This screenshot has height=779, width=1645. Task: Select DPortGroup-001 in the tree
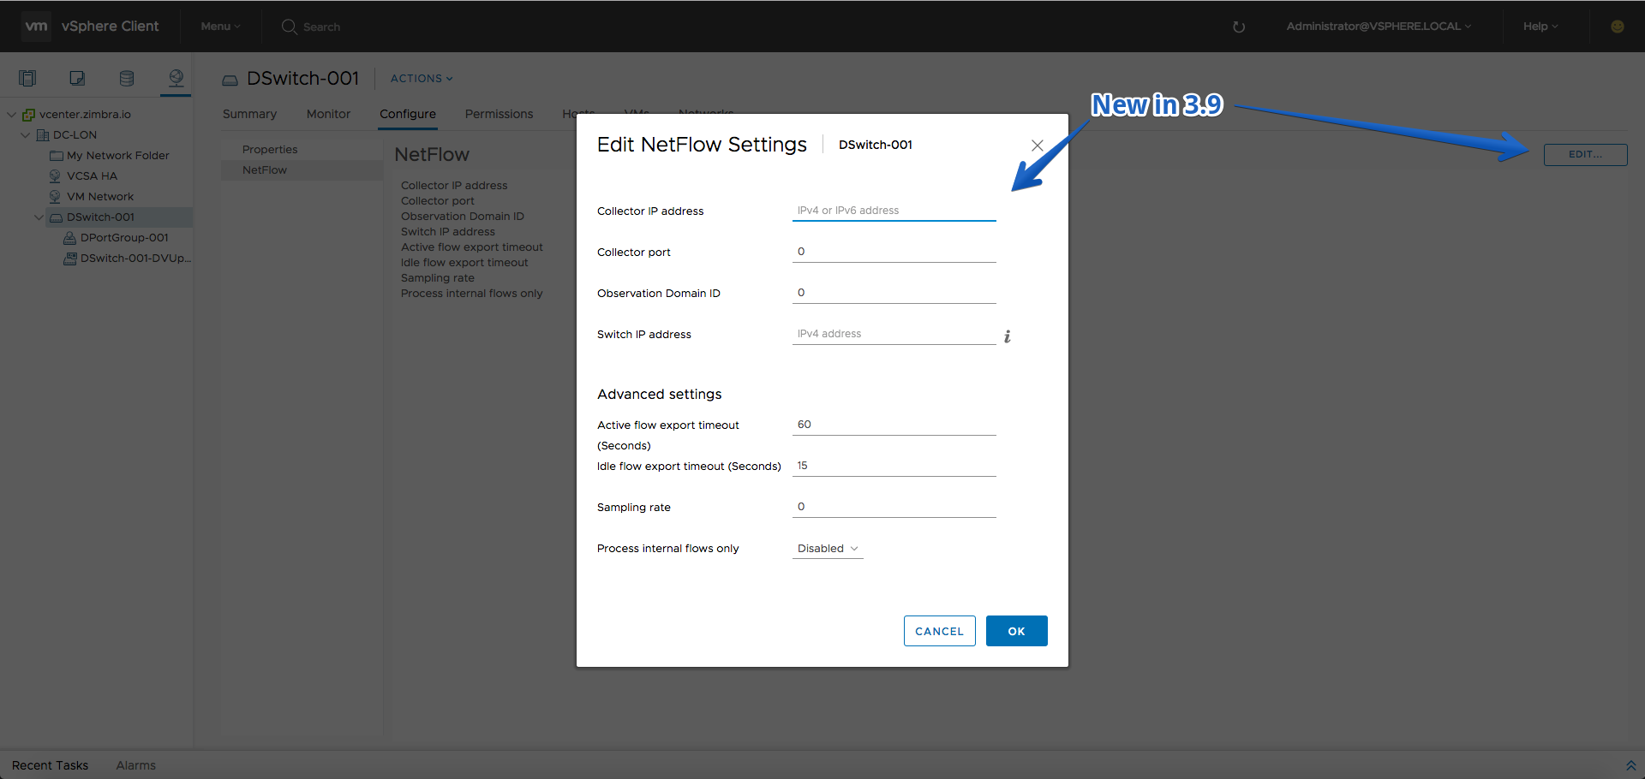click(124, 238)
